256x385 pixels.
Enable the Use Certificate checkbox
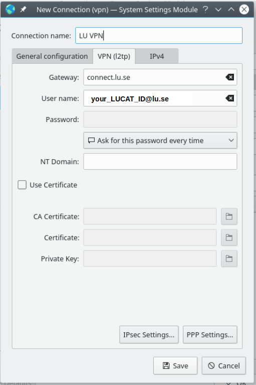[22, 185]
